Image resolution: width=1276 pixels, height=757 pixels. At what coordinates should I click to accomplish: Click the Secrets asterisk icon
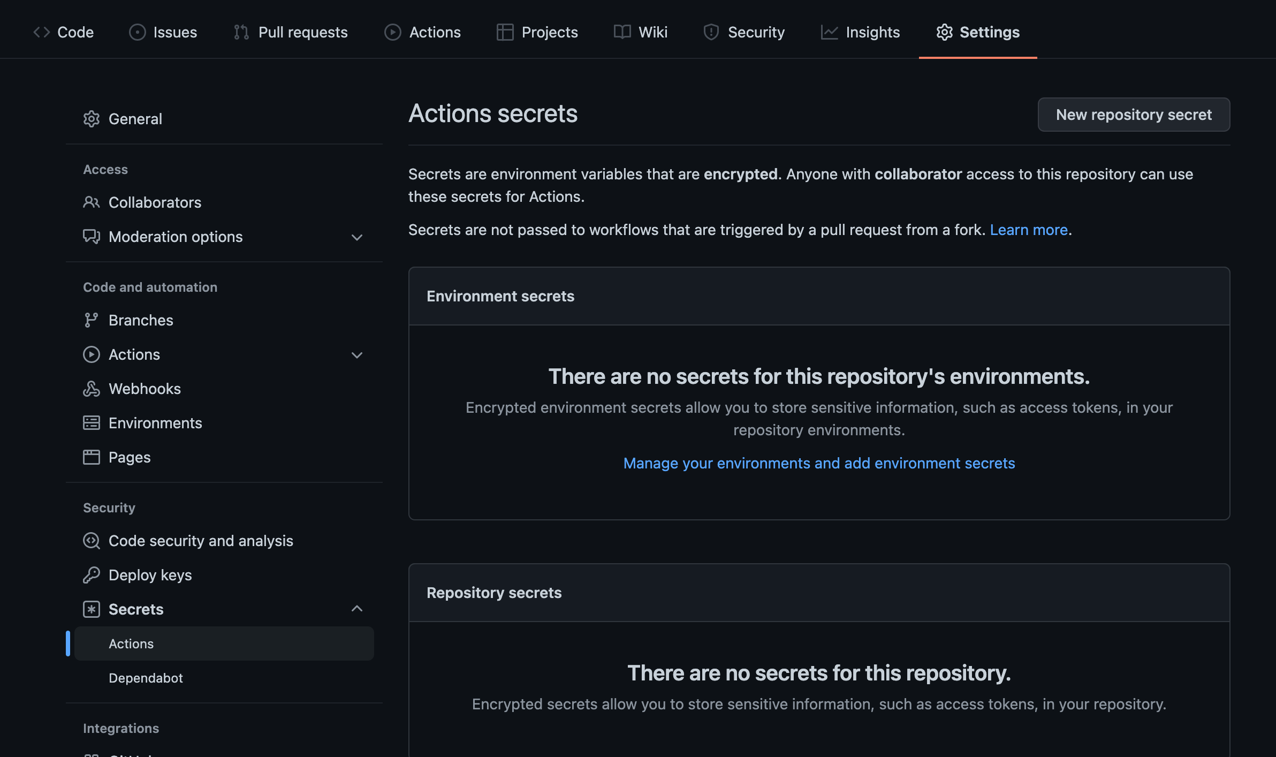click(92, 609)
